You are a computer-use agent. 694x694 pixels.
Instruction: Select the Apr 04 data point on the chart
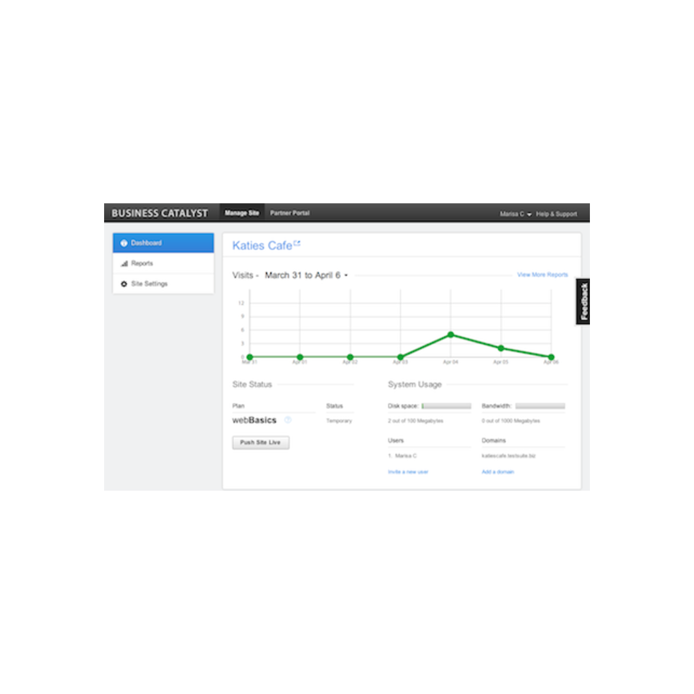coord(451,335)
